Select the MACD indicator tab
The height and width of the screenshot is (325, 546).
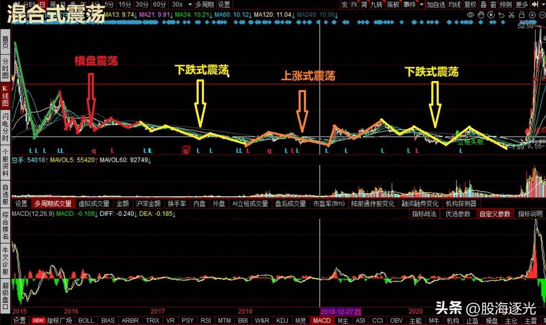(322, 320)
